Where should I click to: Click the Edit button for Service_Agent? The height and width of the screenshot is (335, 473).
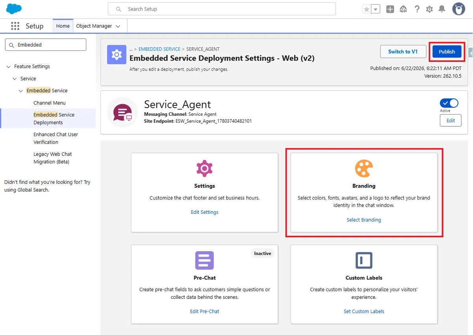tap(451, 120)
